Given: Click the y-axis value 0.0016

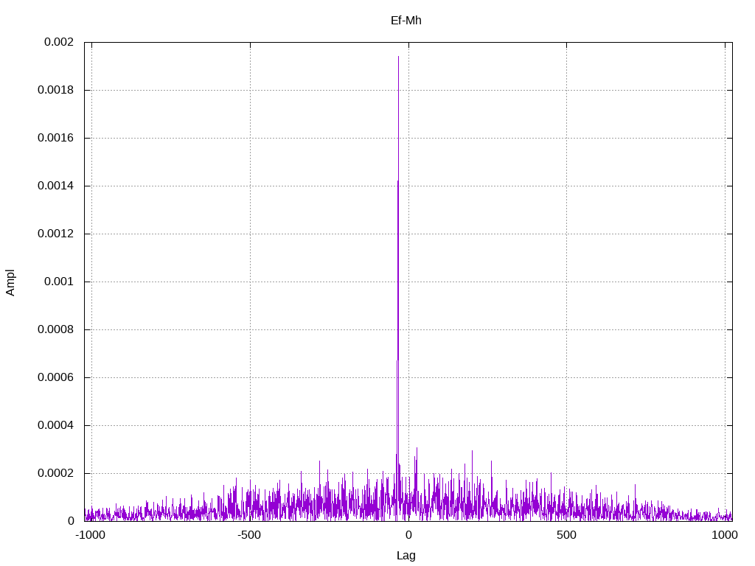Looking at the screenshot, I should pos(56,138).
